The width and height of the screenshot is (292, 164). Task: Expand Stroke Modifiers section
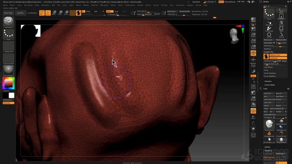click(268, 49)
